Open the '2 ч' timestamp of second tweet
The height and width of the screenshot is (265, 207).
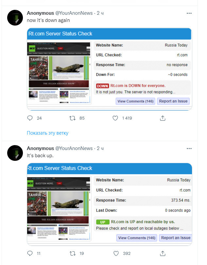click(100, 148)
